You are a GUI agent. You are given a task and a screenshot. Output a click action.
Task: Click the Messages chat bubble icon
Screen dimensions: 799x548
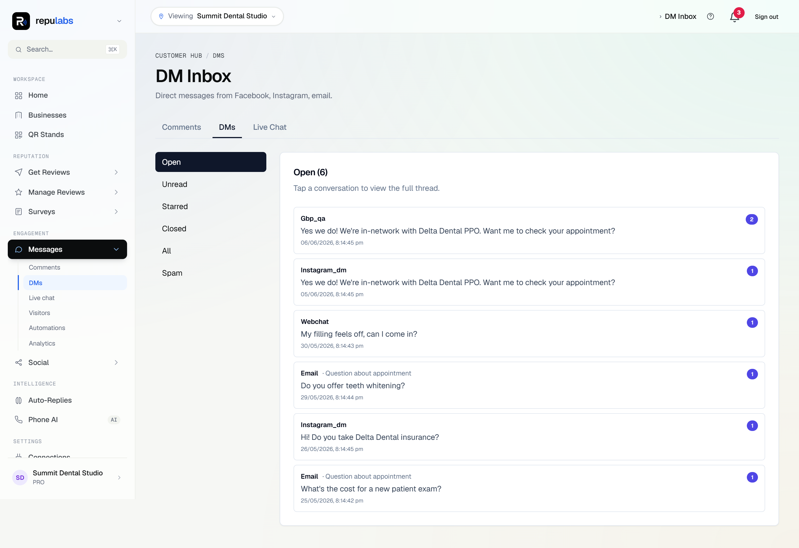pyautogui.click(x=19, y=249)
